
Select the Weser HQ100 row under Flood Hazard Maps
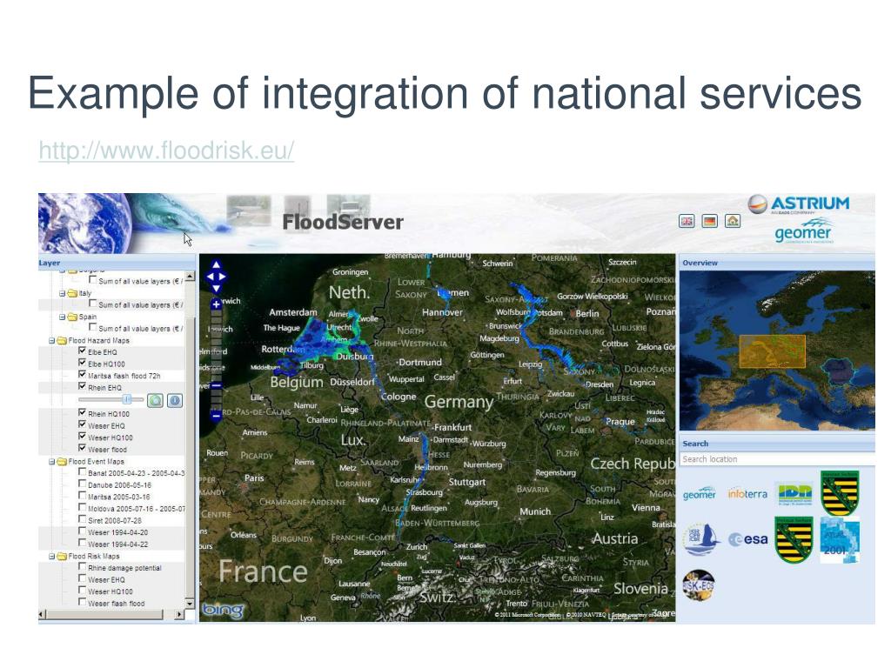tap(112, 438)
